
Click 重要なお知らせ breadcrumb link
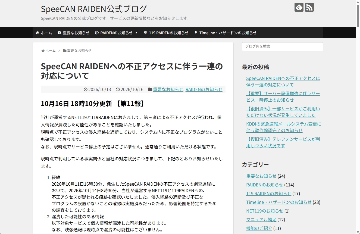[x=79, y=51]
